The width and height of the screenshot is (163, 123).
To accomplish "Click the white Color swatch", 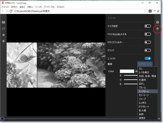I will [x=127, y=71].
